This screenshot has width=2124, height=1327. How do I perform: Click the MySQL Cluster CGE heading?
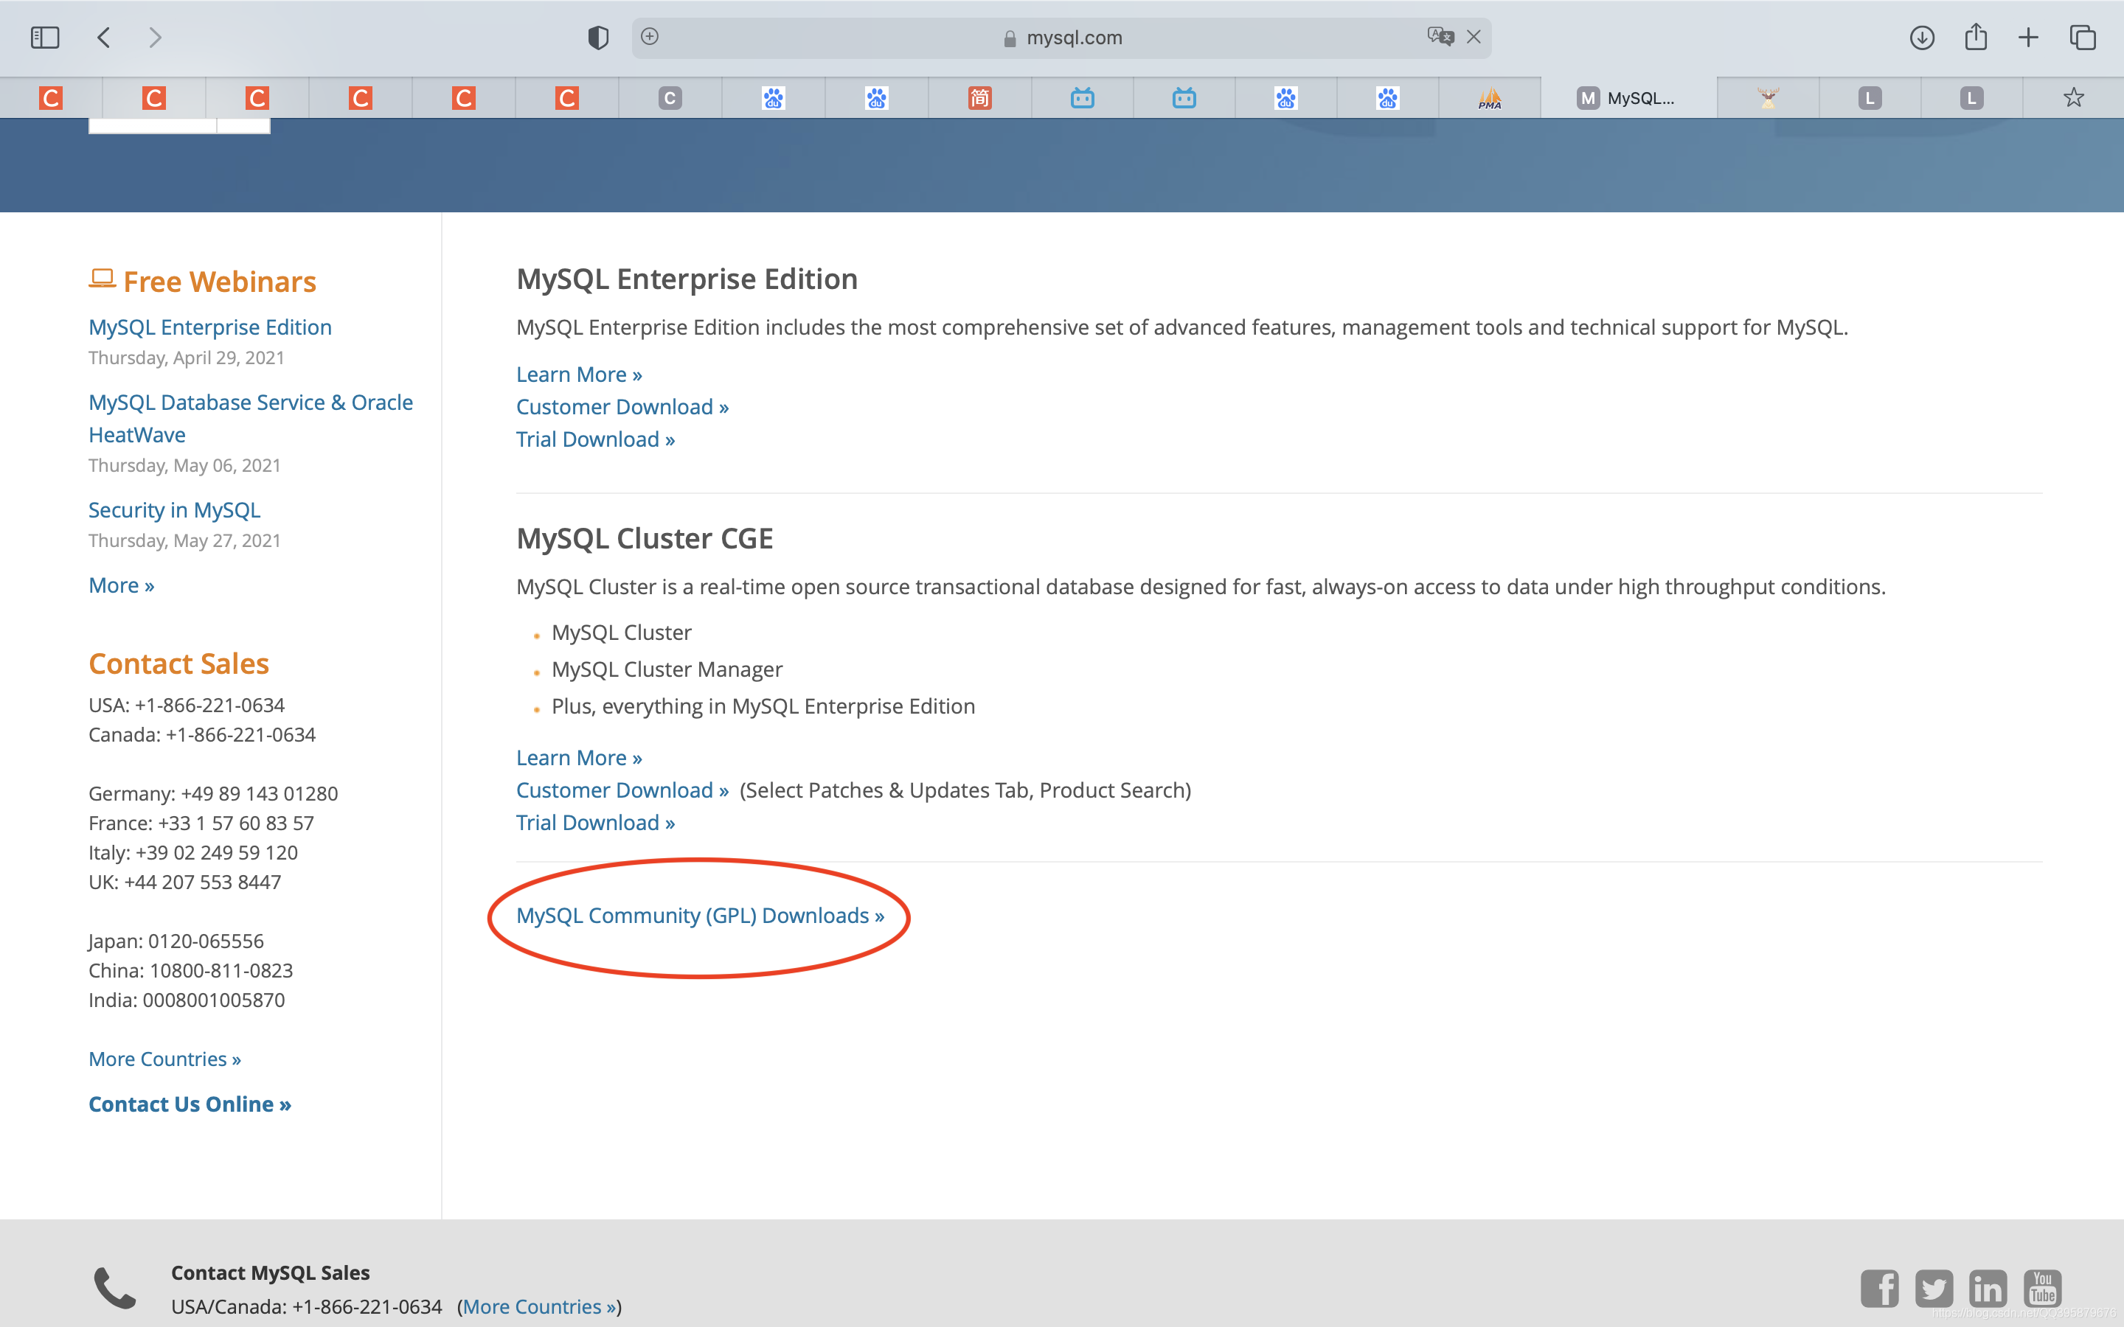click(x=645, y=538)
